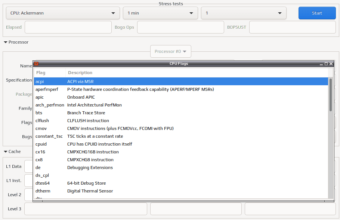Minimize the CPU Flags window
Viewport: 340px width, 220px height.
321,64
